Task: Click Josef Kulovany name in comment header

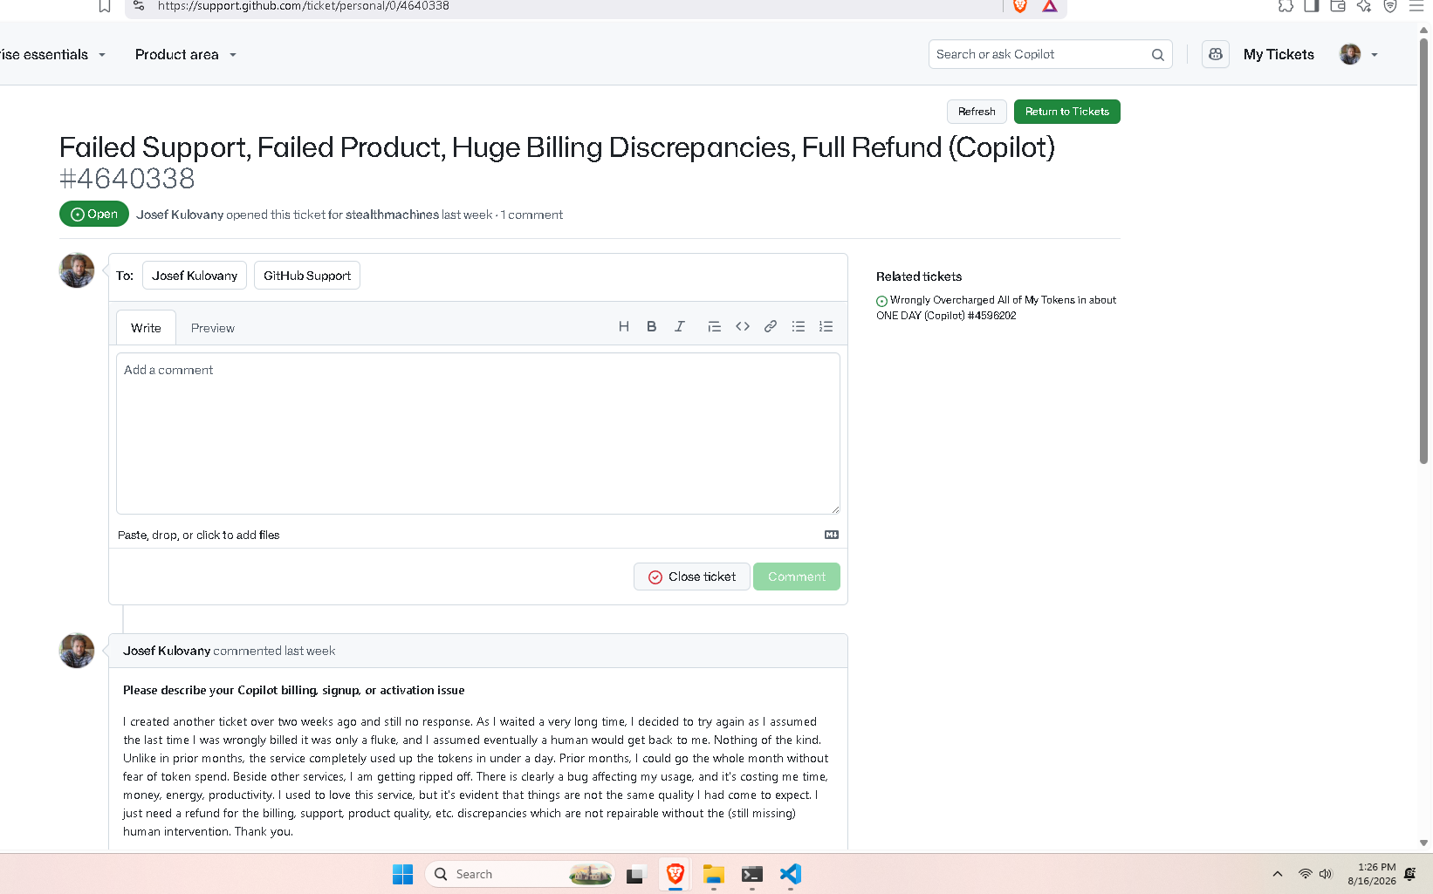Action: [167, 651]
